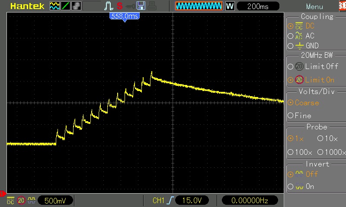Open the Menu label at top right
The width and height of the screenshot is (346, 207).
314,6
